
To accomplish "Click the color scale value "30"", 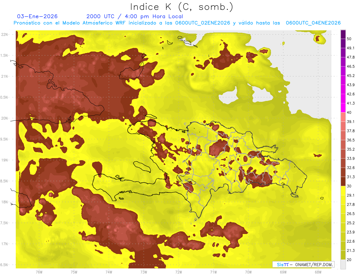I will tap(350, 186).
